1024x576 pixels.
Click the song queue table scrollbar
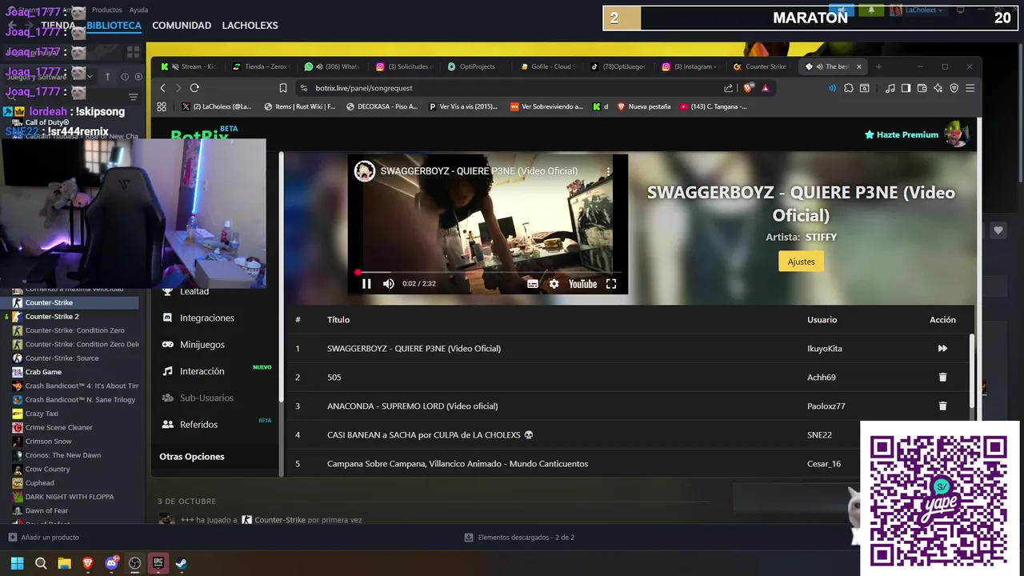tap(972, 372)
